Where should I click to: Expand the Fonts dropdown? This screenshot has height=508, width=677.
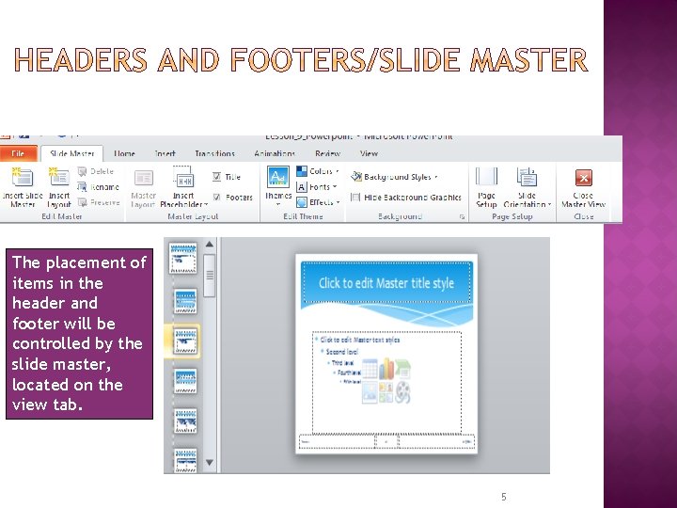pyautogui.click(x=317, y=186)
